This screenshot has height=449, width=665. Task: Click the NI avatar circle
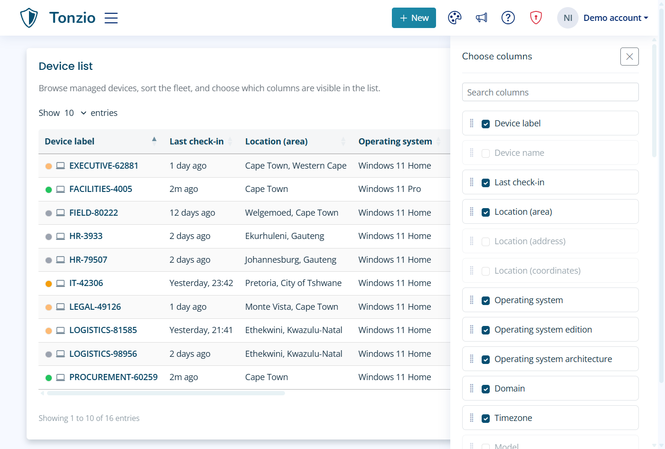pyautogui.click(x=568, y=18)
